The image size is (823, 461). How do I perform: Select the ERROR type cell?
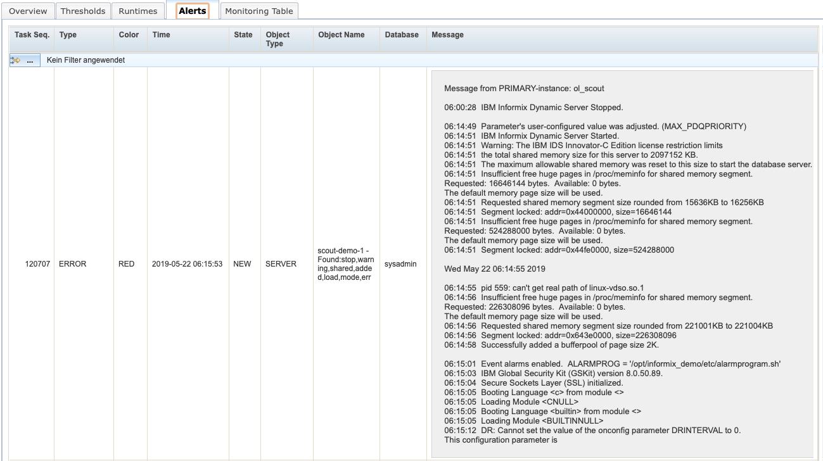(x=72, y=264)
